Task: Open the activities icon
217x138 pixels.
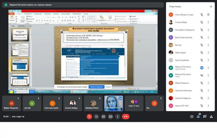Action: (211, 117)
